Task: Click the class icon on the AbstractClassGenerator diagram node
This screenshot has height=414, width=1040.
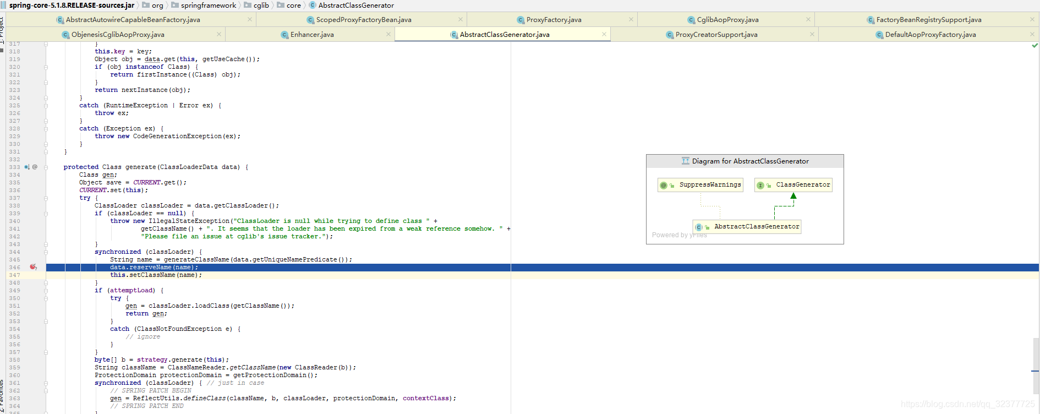Action: click(x=699, y=227)
